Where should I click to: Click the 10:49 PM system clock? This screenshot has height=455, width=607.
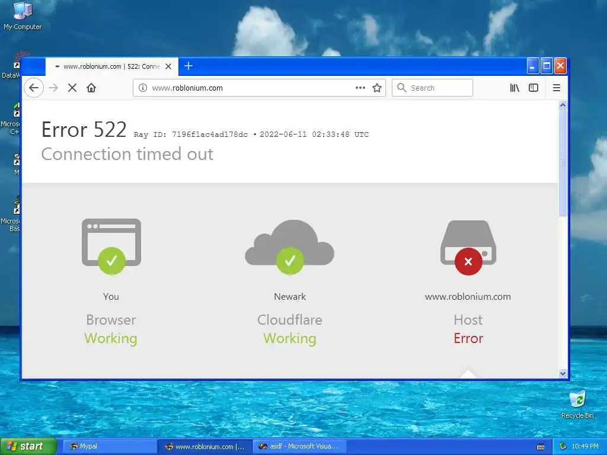click(x=585, y=446)
